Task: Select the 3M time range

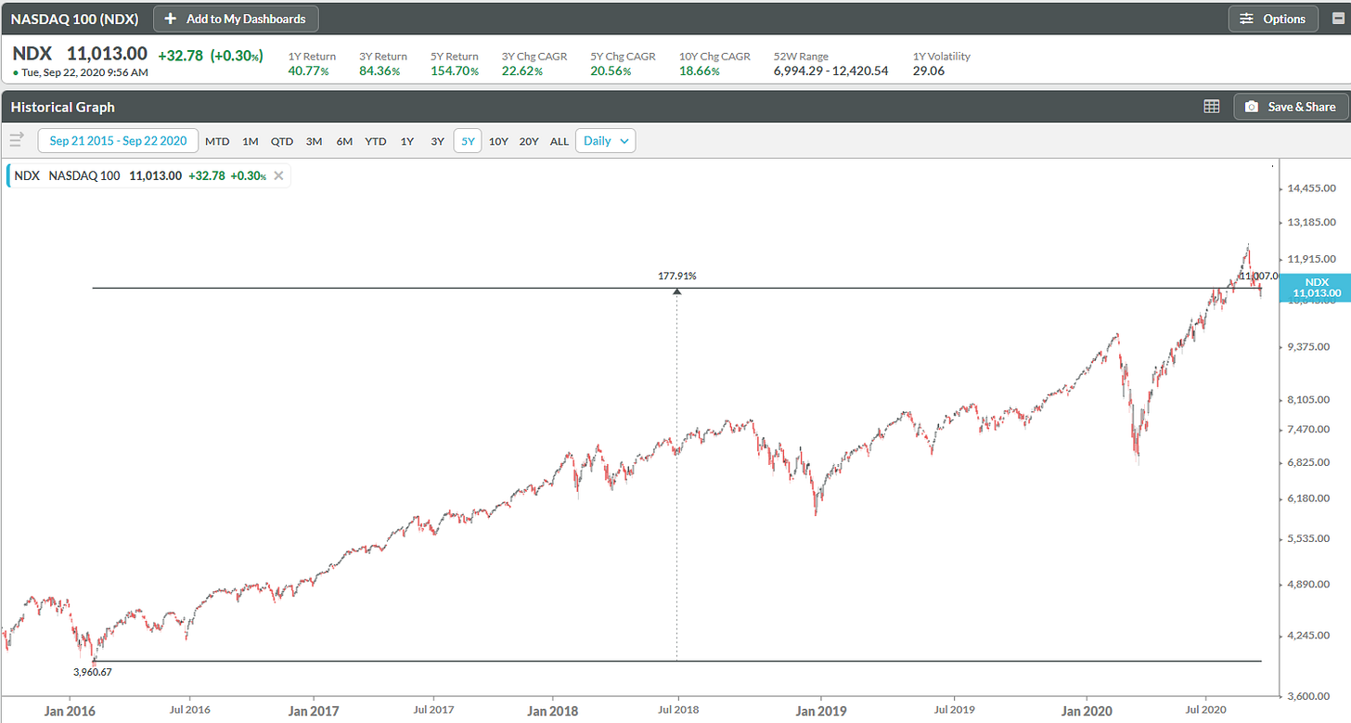Action: point(314,141)
